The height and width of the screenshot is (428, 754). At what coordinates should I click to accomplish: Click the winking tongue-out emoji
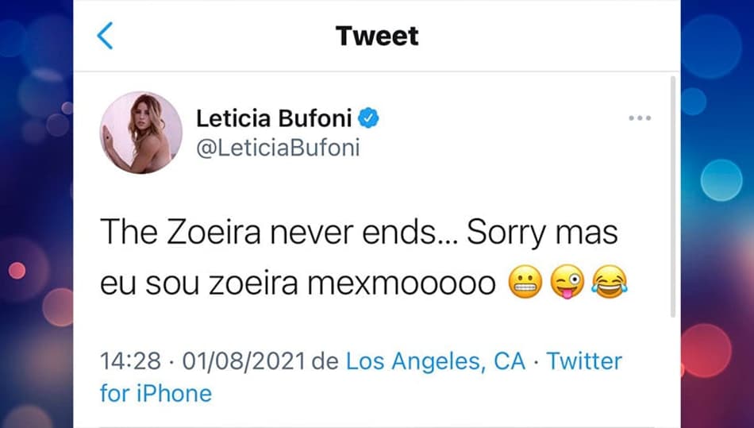pos(567,282)
